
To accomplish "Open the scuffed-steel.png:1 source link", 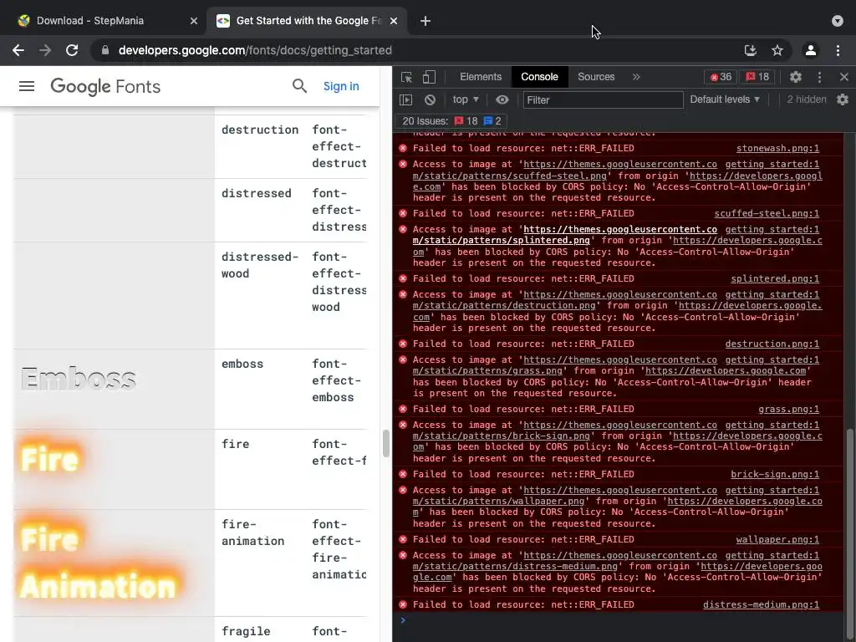I will pyautogui.click(x=767, y=213).
